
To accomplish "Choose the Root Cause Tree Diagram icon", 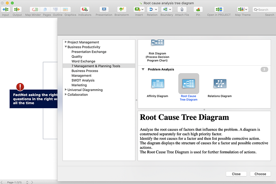I will (x=188, y=84).
